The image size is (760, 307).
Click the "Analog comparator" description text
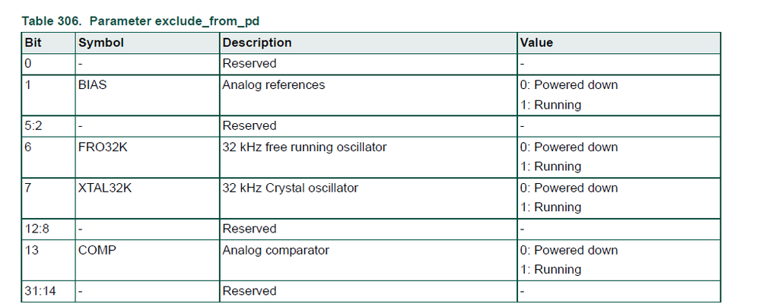(275, 250)
